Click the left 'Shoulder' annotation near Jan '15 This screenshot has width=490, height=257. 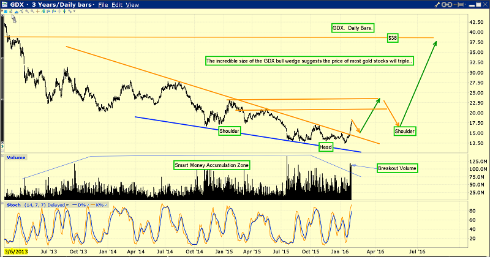(229, 131)
